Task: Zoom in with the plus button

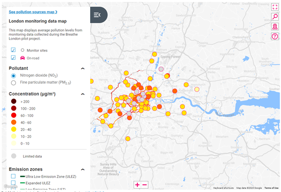Action: click(x=137, y=185)
